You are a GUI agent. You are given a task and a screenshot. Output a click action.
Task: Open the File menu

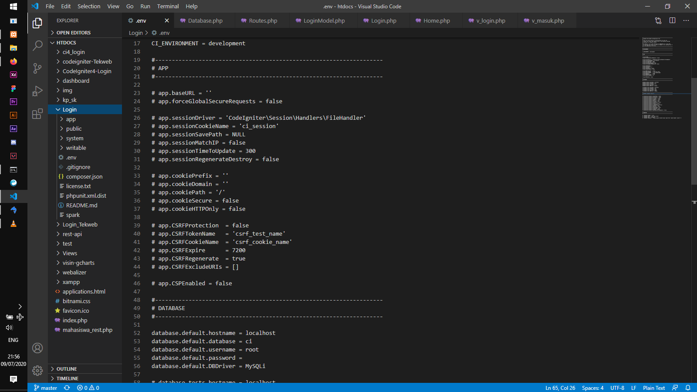click(x=50, y=6)
